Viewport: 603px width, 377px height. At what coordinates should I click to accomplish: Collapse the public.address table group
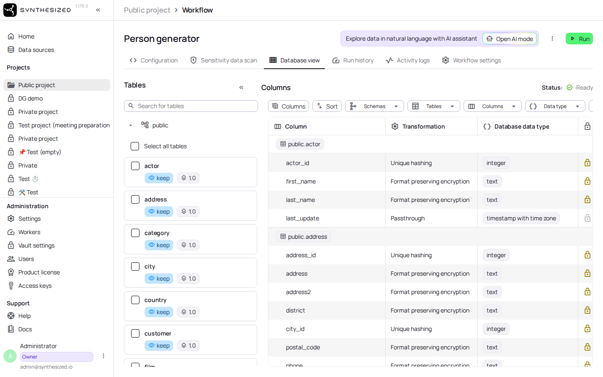[303, 237]
